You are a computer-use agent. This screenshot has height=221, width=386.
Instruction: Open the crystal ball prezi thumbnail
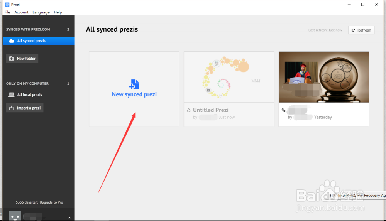pos(324,77)
